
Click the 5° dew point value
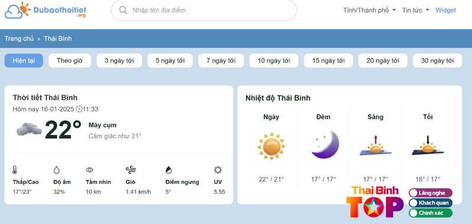[168, 192]
